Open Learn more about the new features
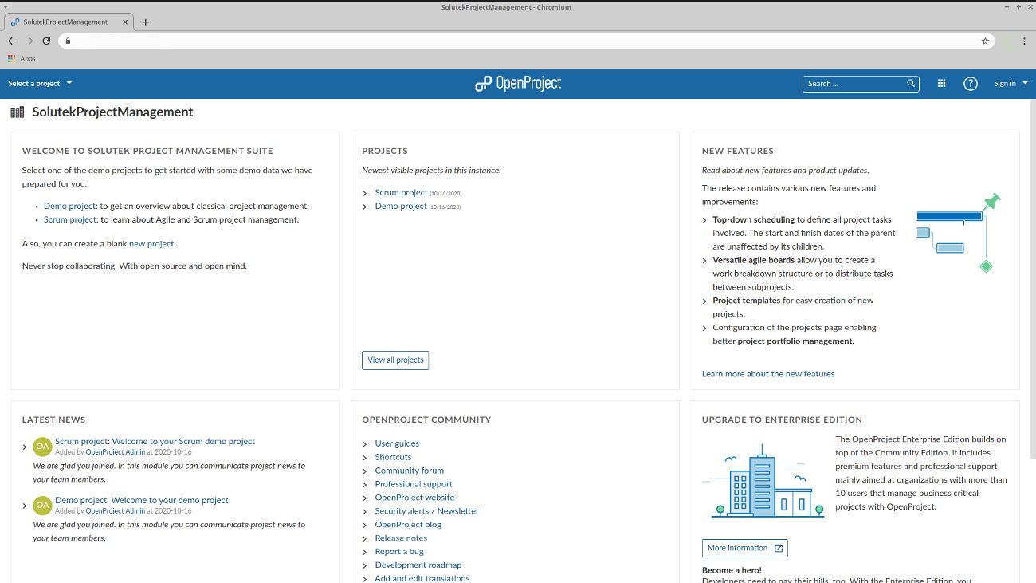Screen dimensions: 1036x583 pyautogui.click(x=768, y=373)
